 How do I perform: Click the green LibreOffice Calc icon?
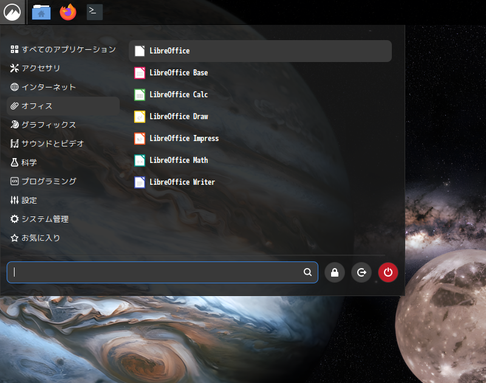click(140, 95)
